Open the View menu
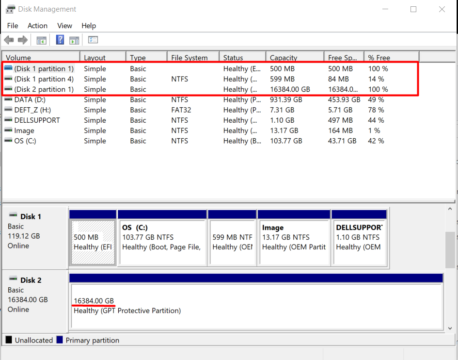 click(64, 26)
